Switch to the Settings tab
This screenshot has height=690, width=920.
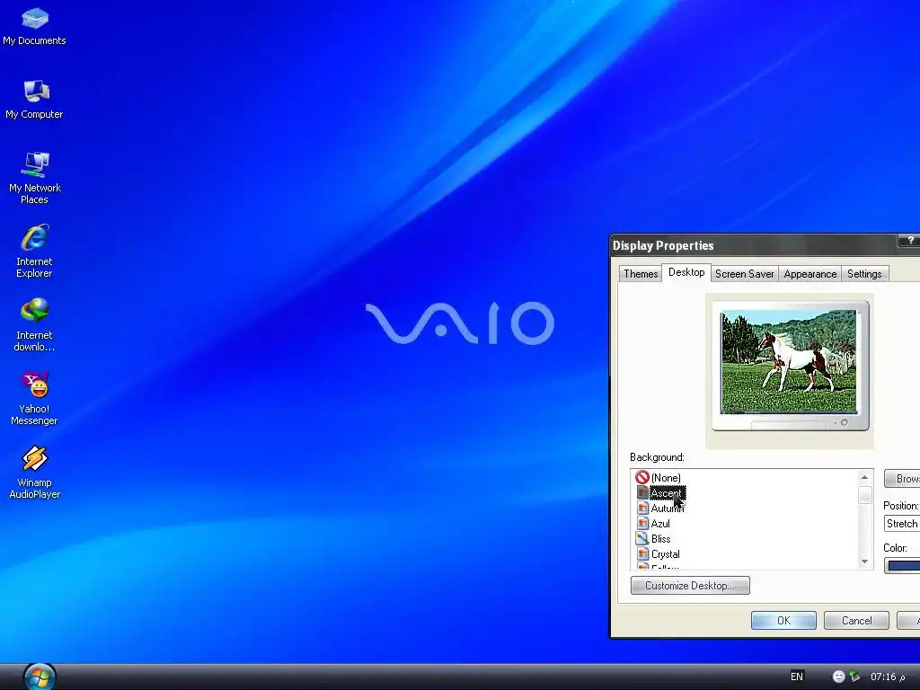(864, 274)
